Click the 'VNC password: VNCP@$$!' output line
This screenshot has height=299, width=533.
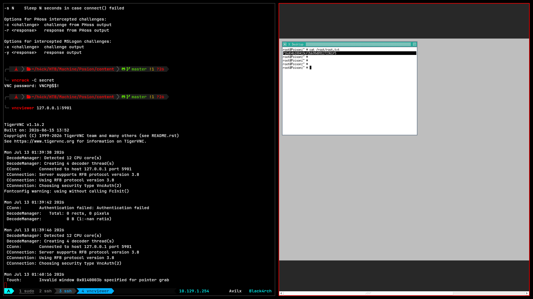coord(31,86)
